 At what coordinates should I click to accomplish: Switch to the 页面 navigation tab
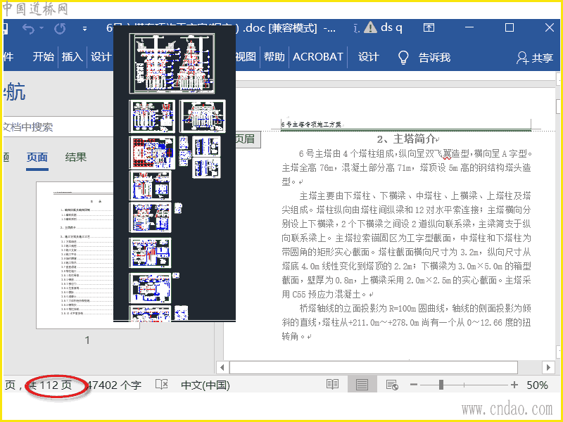[x=37, y=157]
